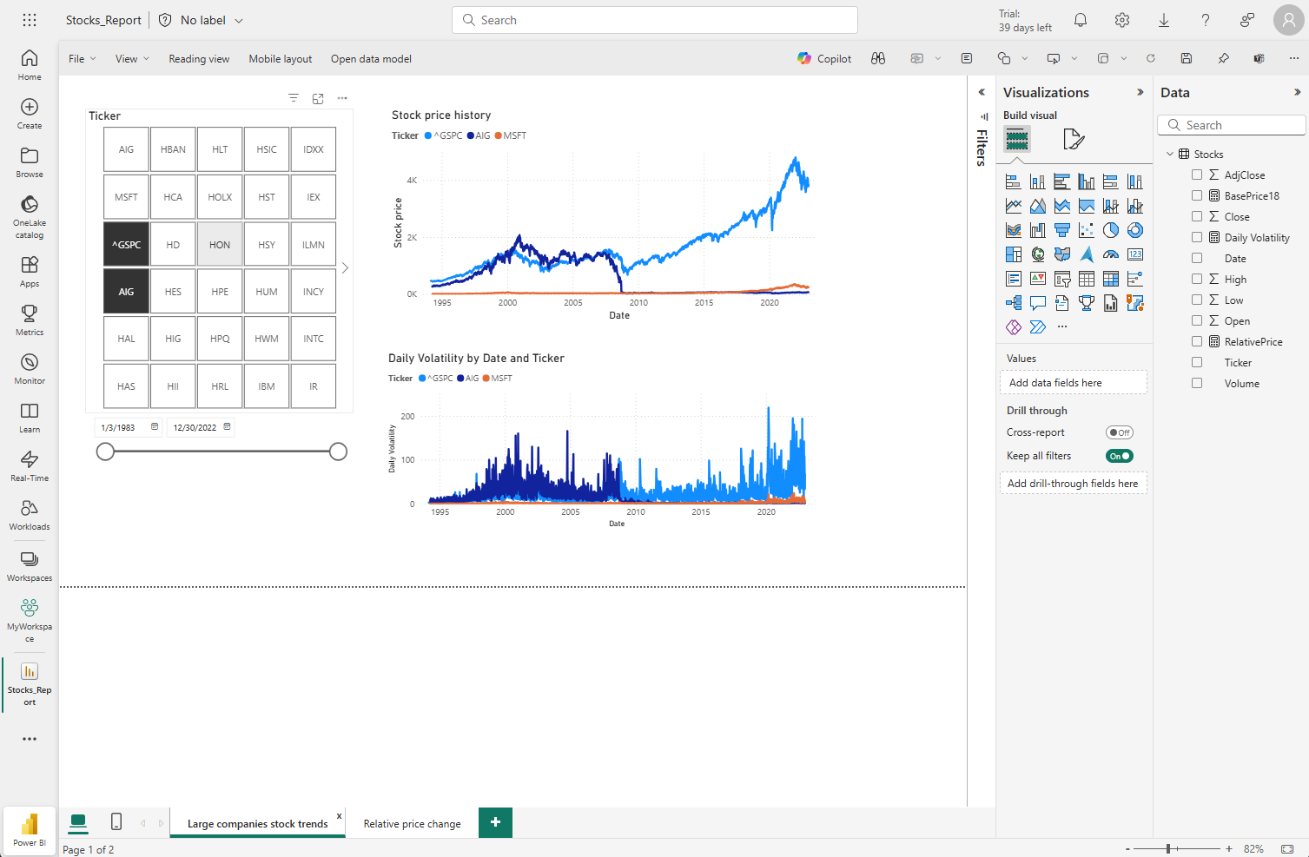
Task: Open the Format visual pane icon
Action: 1074,139
